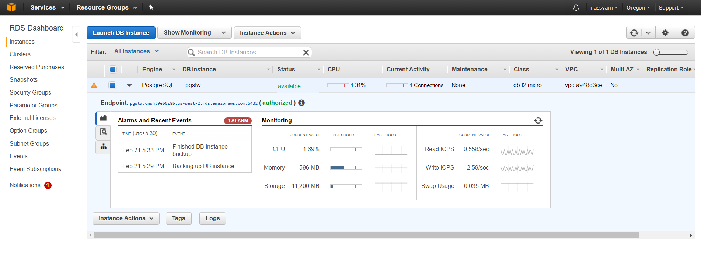This screenshot has height=256, width=701.
Task: Click the RDS Dashboard heading link
Action: (36, 28)
